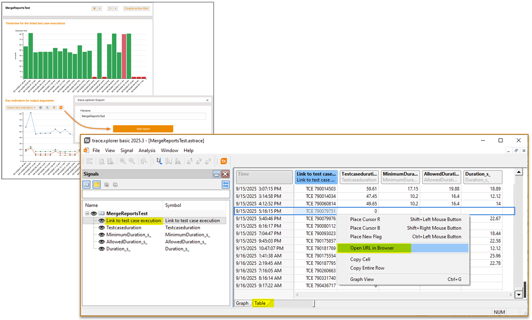Toggle eye icon for AllowedDuration_s_ signal
532x320 pixels.
102,242
